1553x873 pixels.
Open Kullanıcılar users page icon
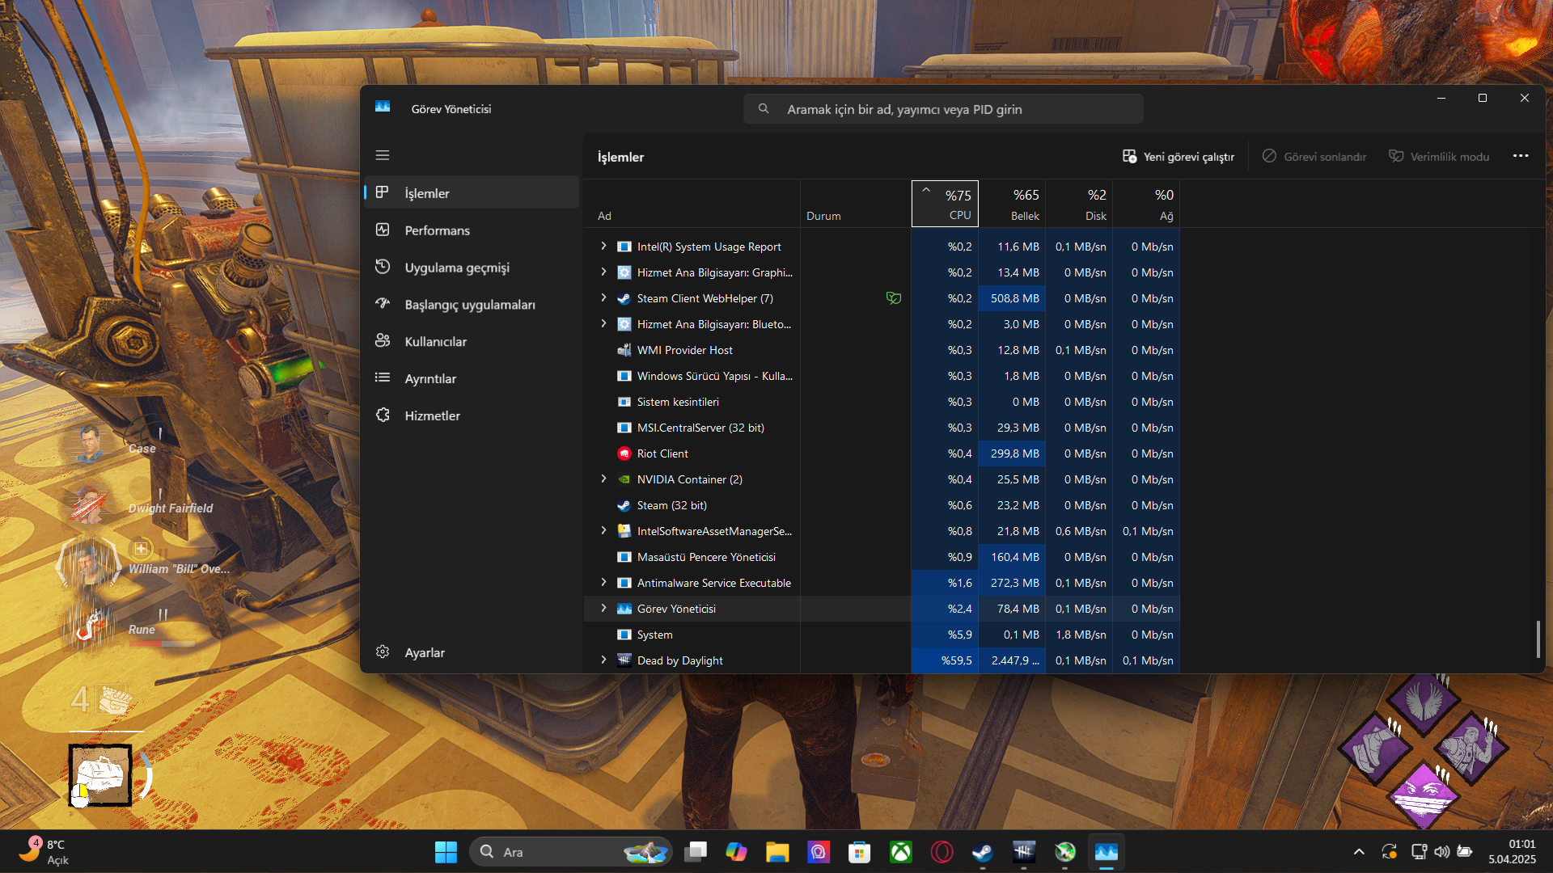click(x=383, y=341)
